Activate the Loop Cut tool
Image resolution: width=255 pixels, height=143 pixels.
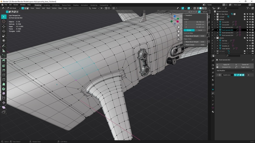click(x=4, y=75)
